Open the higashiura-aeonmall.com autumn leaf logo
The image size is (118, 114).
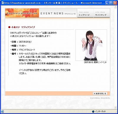(x=22, y=13)
